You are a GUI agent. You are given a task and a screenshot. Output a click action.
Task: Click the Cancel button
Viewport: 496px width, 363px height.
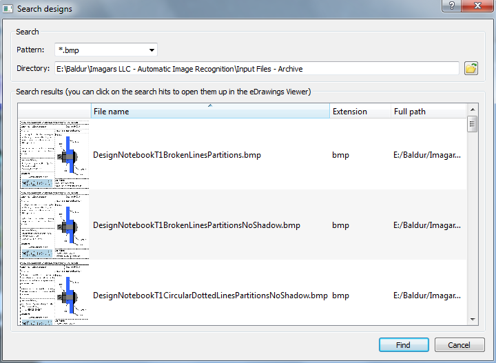[459, 345]
